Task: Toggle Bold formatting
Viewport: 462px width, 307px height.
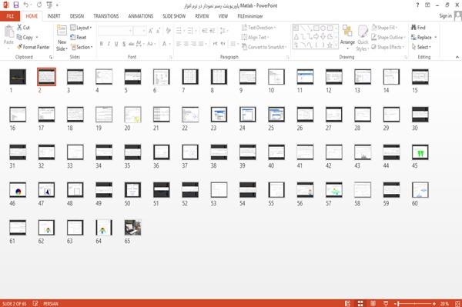Action: click(102, 44)
